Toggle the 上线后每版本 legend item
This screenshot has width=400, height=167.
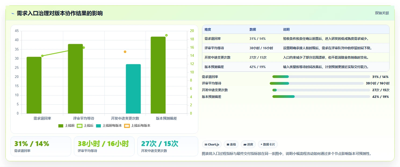tap(137, 126)
